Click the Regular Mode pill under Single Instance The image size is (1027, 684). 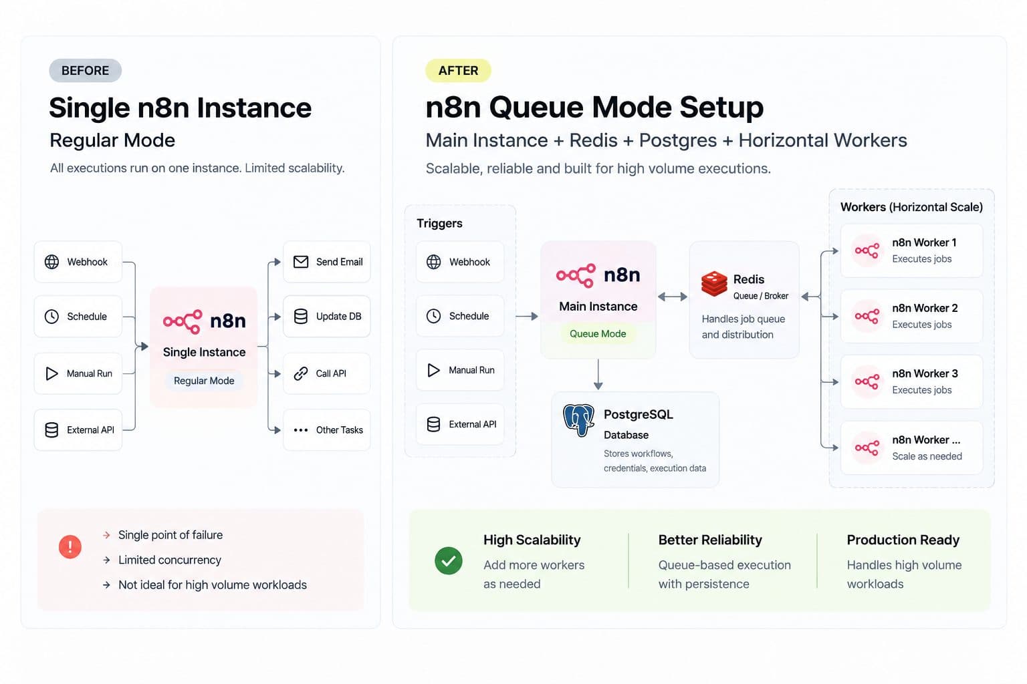(204, 381)
